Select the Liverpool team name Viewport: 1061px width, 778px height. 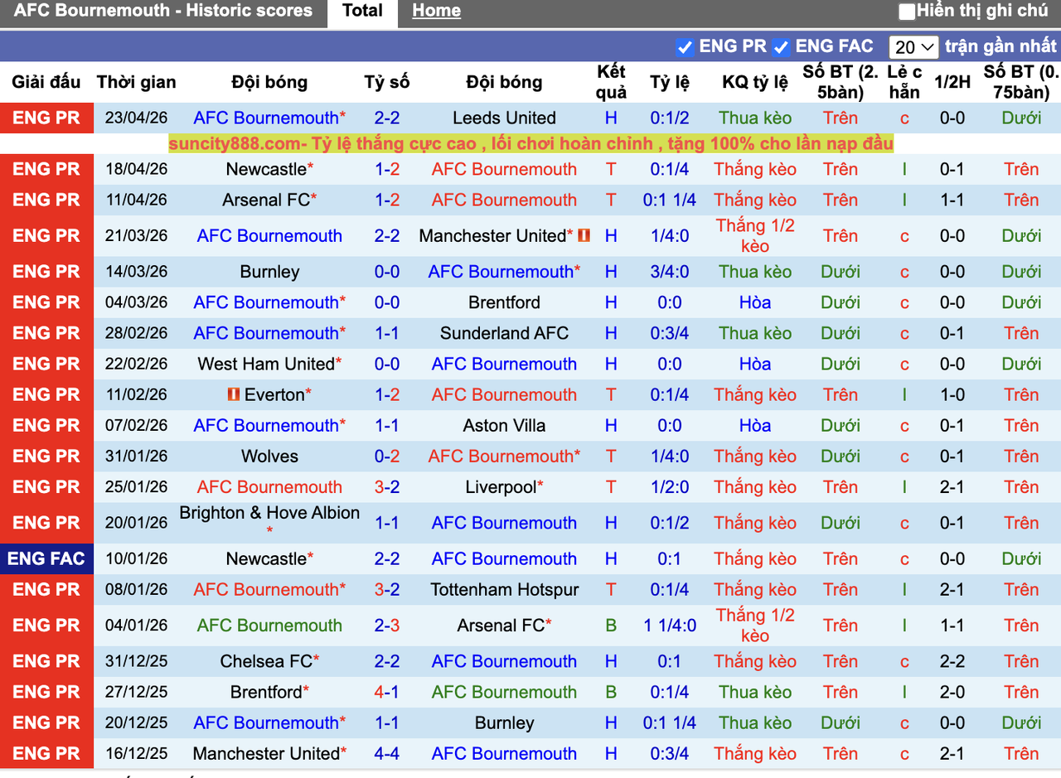tap(501, 486)
